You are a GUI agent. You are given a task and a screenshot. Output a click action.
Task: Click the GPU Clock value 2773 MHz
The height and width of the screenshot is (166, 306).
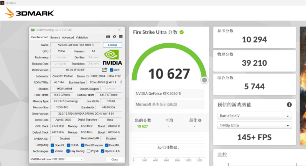pos(58,126)
